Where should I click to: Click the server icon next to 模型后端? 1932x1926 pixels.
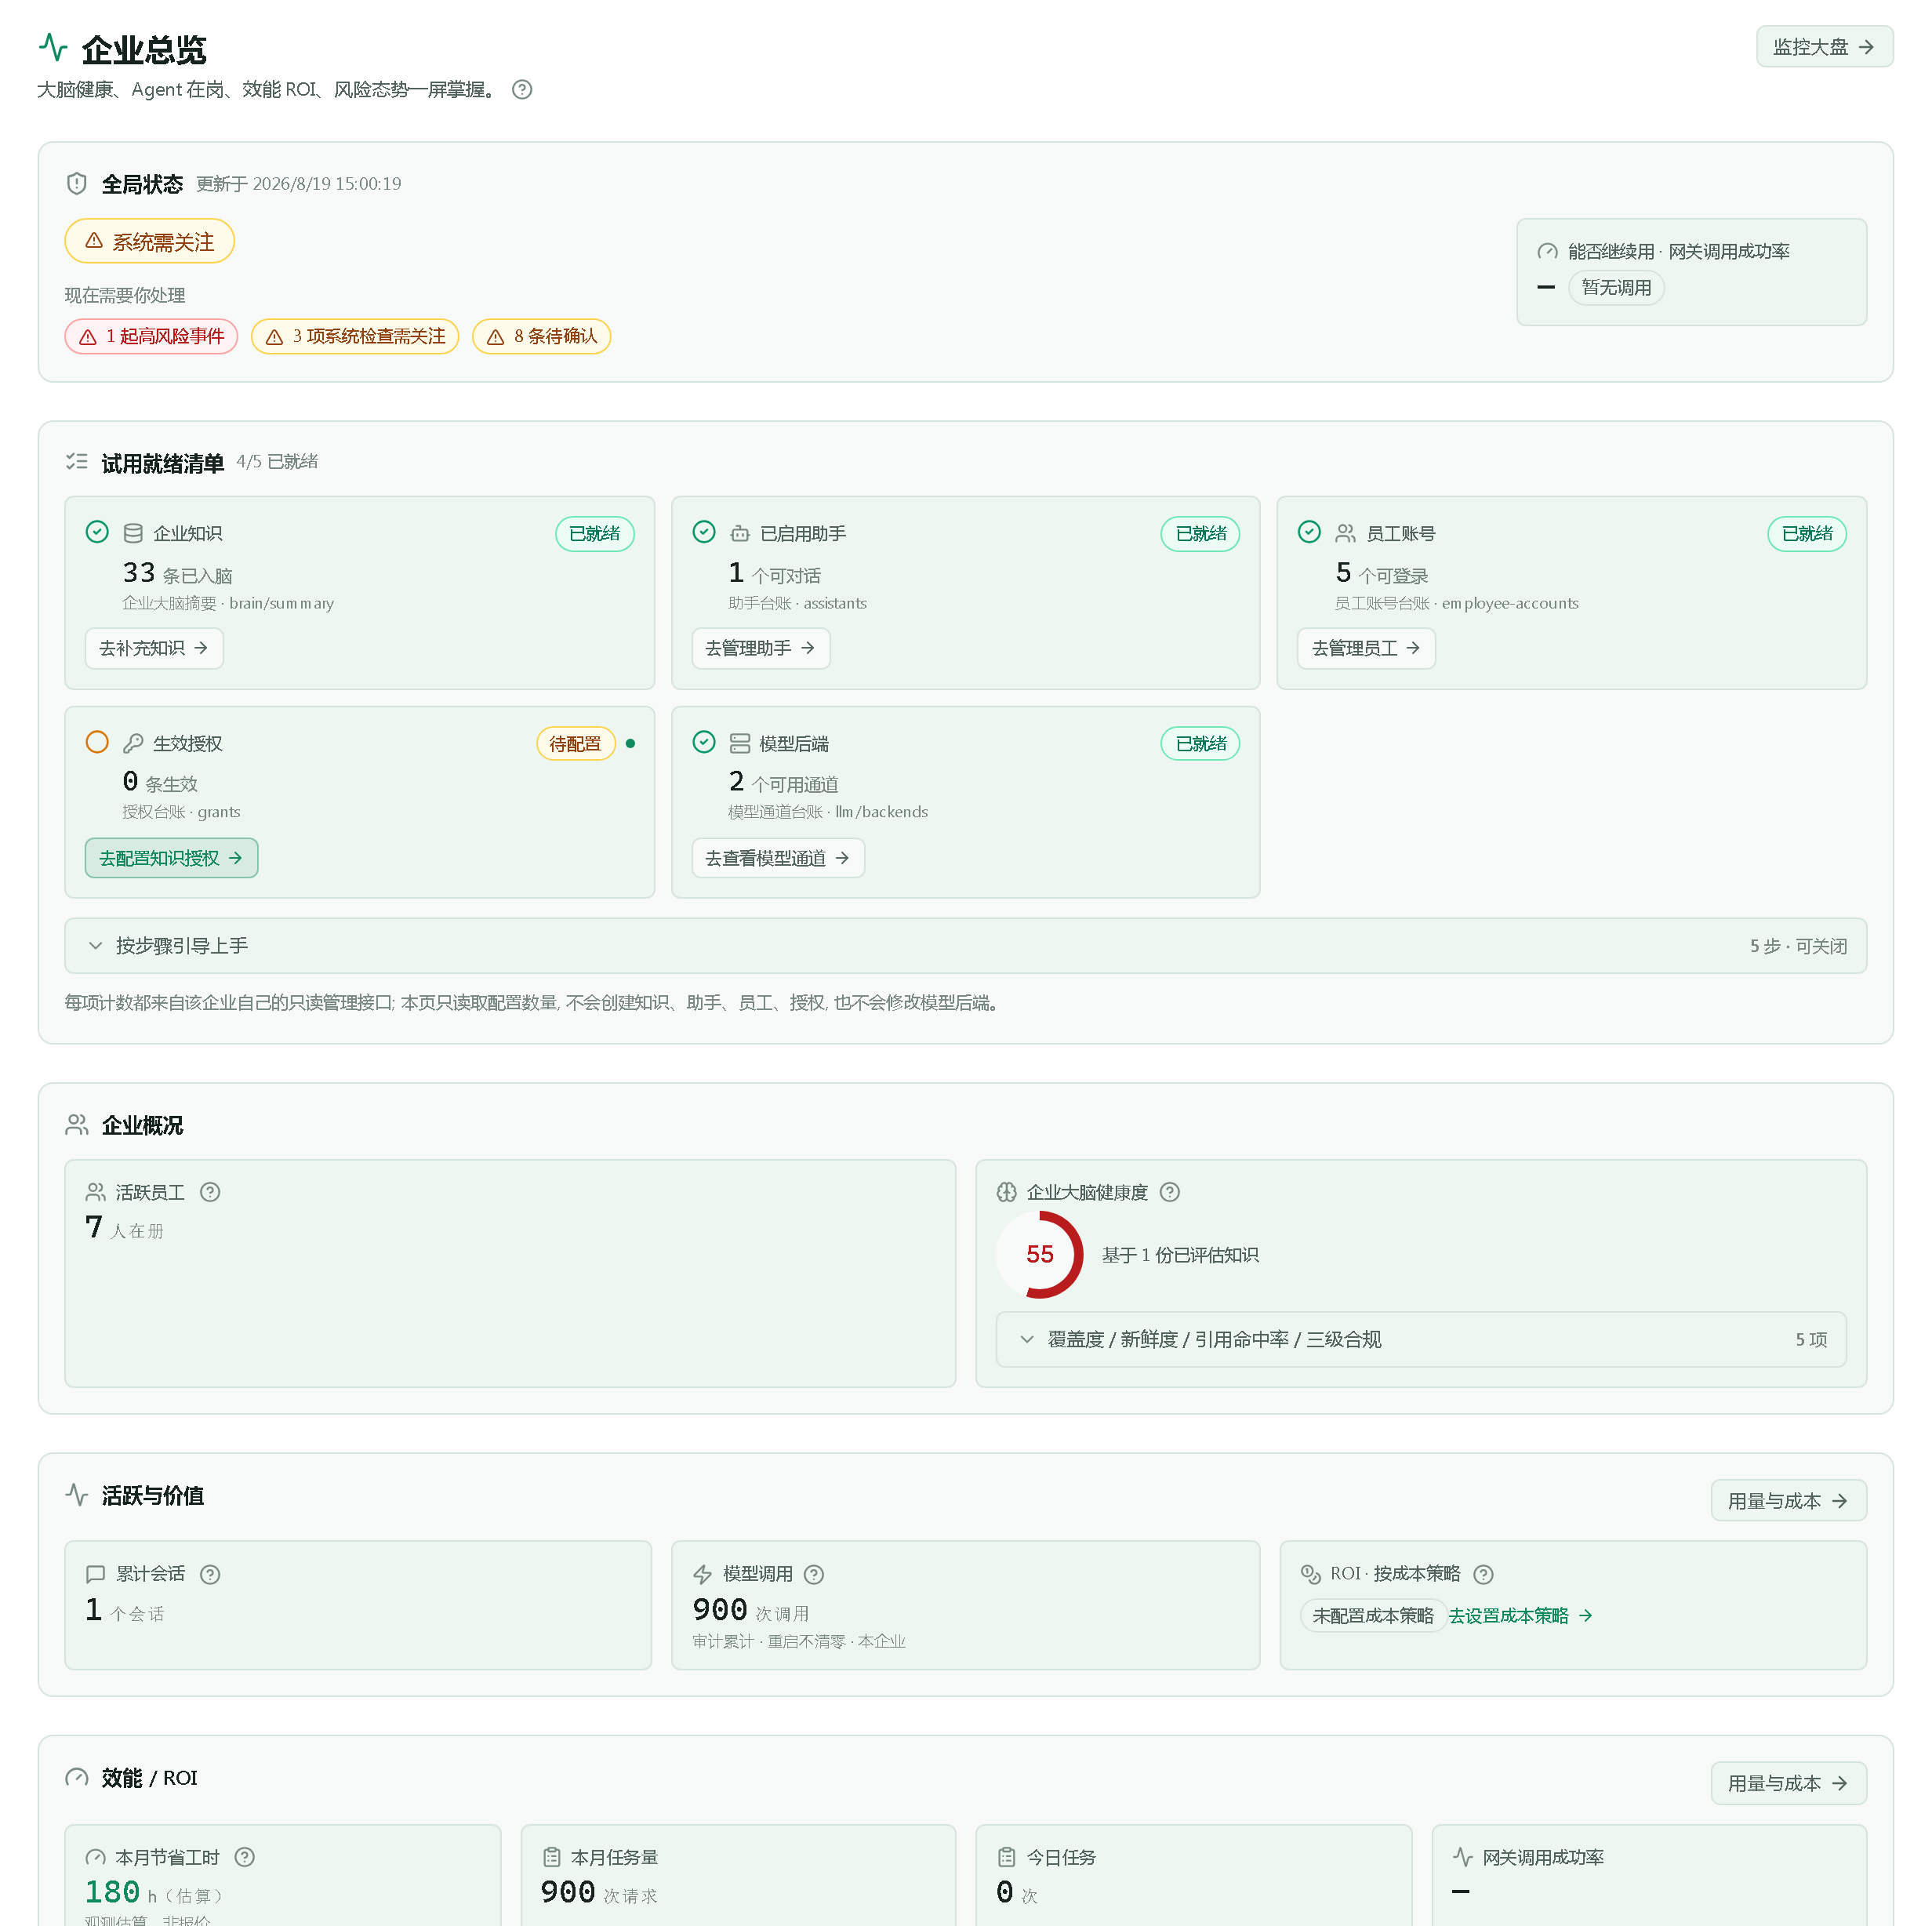click(x=740, y=743)
